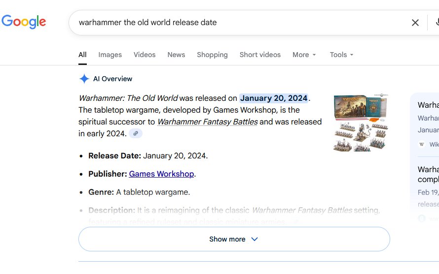Open the source link chip after 'early 2024'

click(136, 133)
